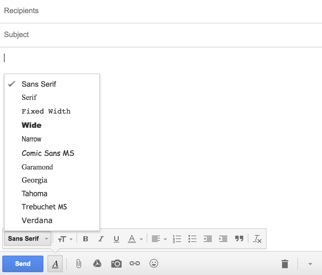The width and height of the screenshot is (322, 275).
Task: Hide formatting options with underlined A button
Action: point(55,264)
